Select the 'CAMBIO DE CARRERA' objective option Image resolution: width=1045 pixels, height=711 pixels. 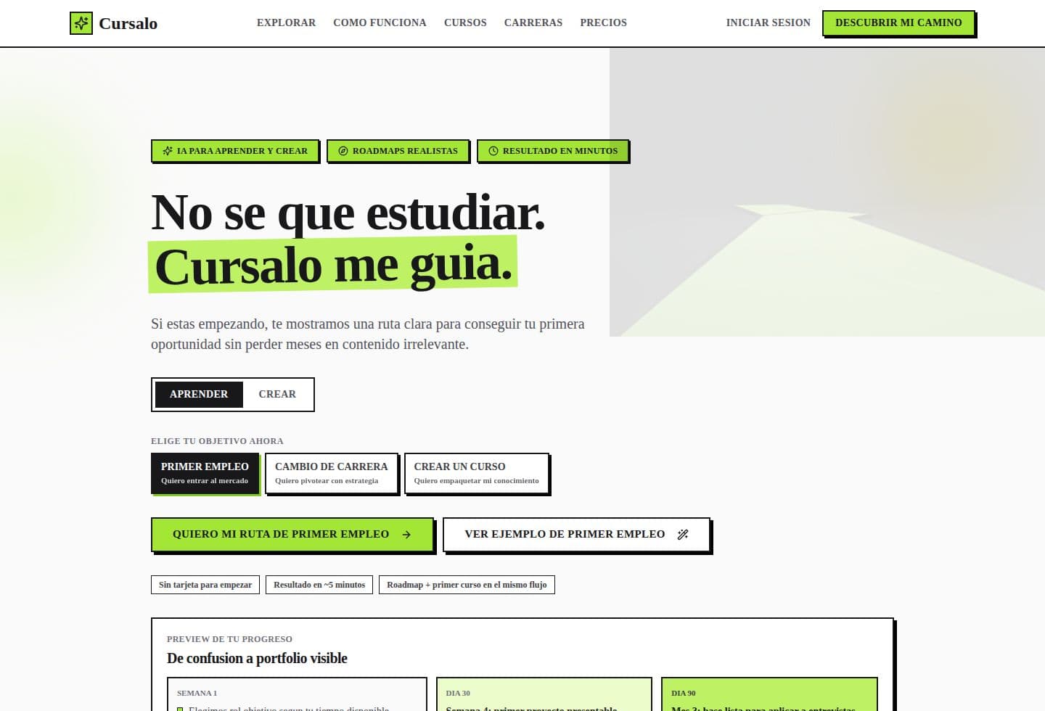coord(331,473)
